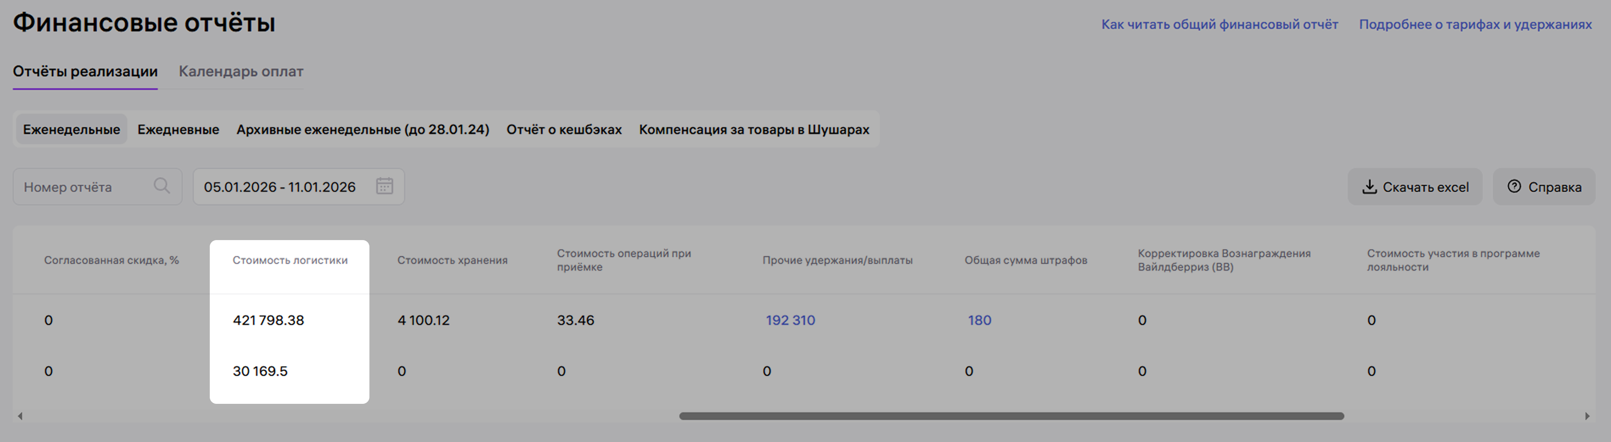Image resolution: width=1611 pixels, height=442 pixels.
Task: Open Как читать общий финансовый отчёт link
Action: [1220, 24]
